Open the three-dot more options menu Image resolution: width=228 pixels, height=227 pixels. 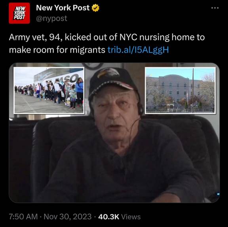point(215,8)
